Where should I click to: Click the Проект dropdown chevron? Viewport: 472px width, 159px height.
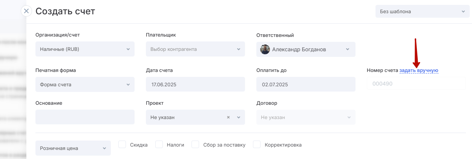tap(238, 117)
